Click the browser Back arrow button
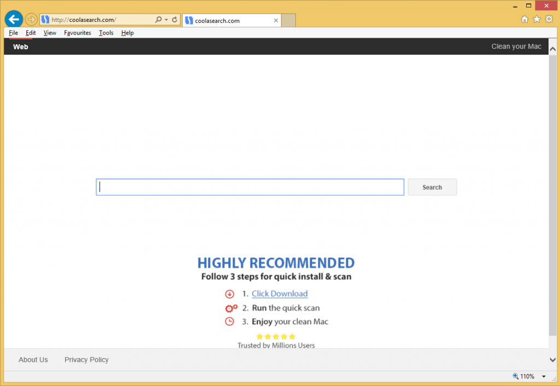 click(x=14, y=20)
